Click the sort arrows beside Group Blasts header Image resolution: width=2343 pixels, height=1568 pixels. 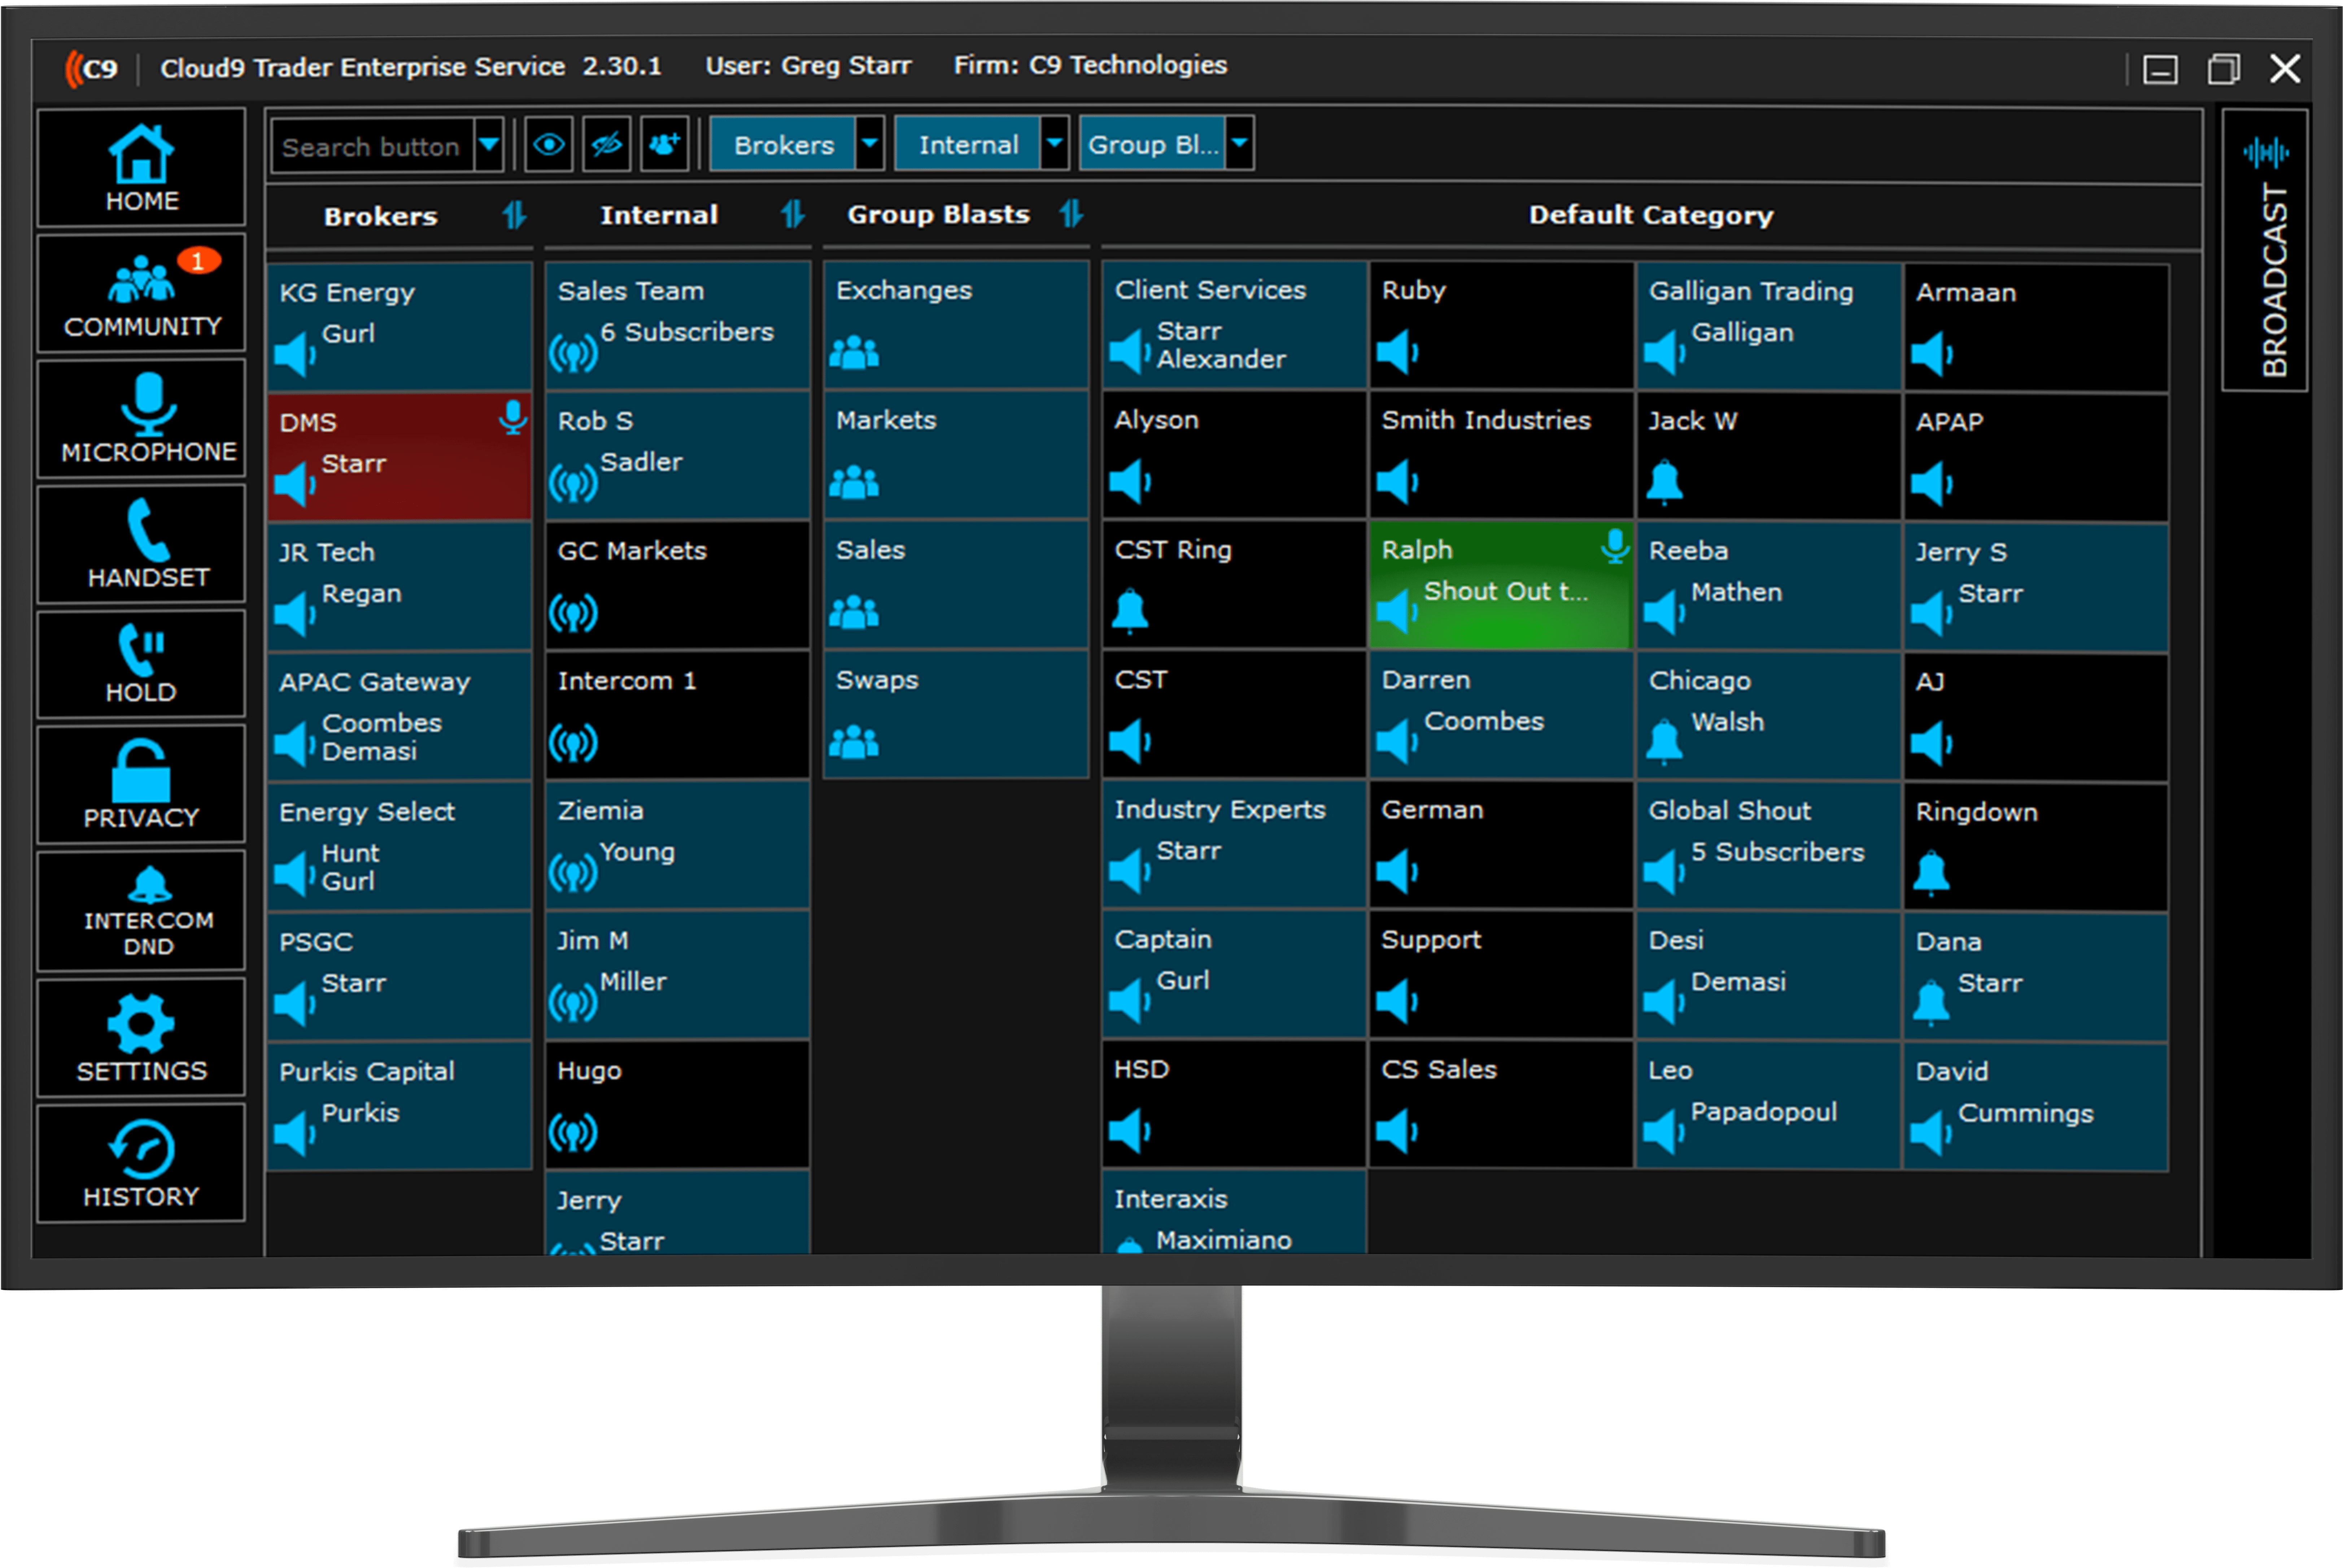point(1072,213)
